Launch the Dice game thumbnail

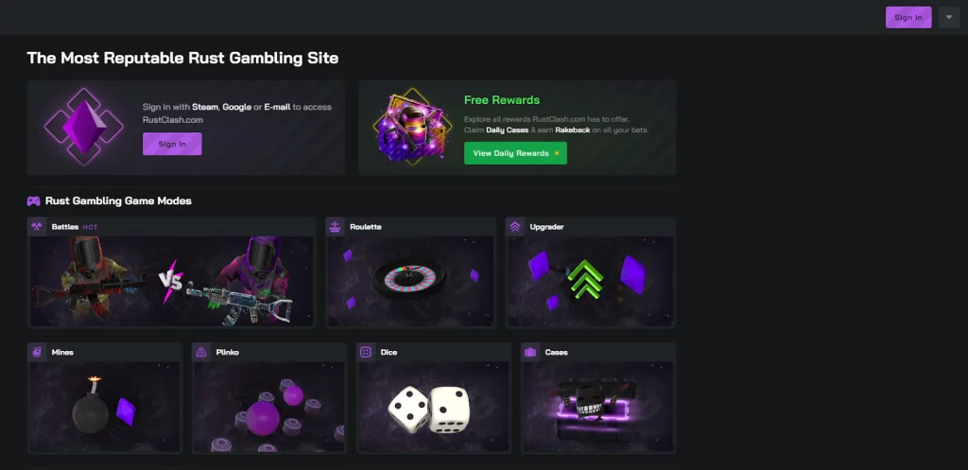pos(433,407)
